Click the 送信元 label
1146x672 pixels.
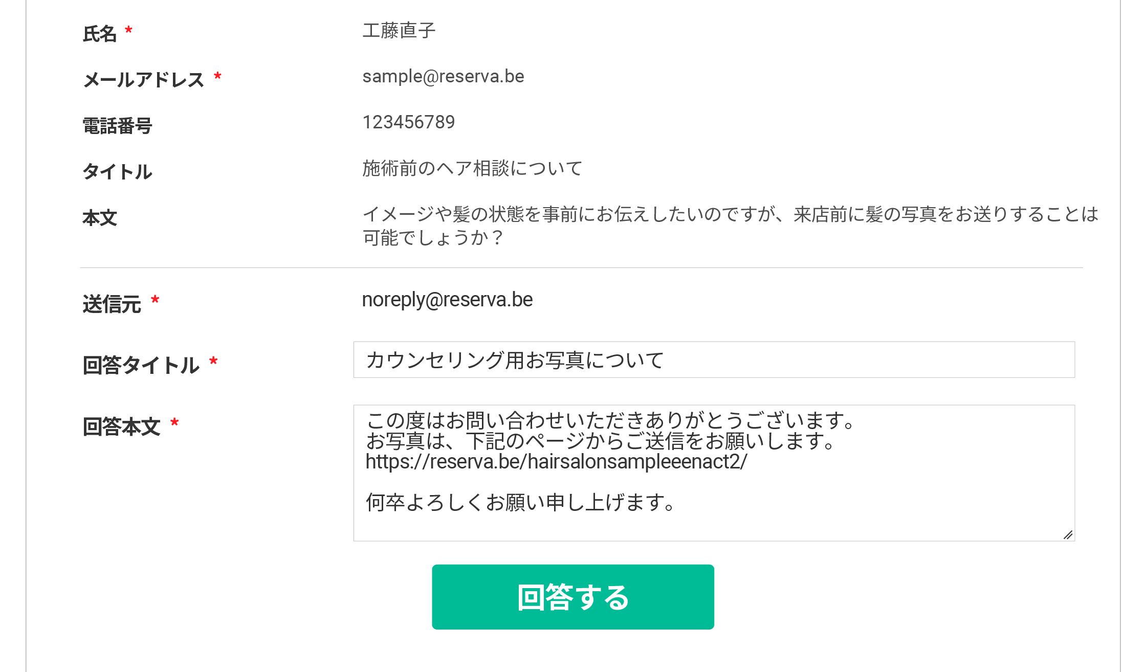(112, 304)
